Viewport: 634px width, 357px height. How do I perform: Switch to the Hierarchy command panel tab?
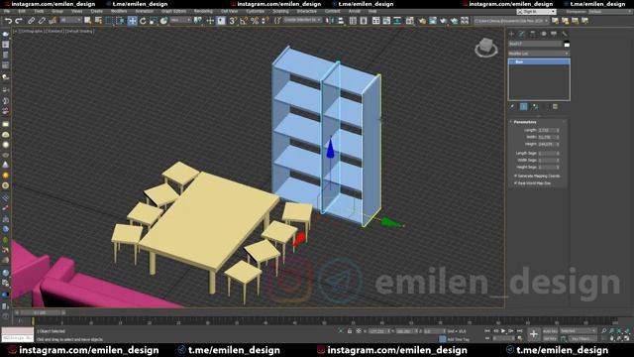533,34
